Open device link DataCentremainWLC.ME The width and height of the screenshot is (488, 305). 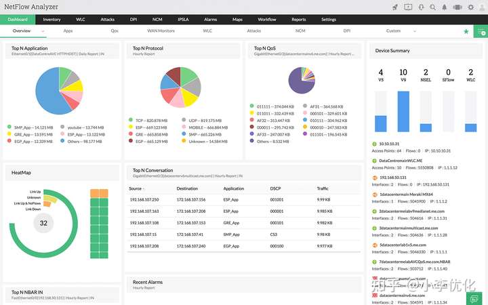click(x=401, y=161)
